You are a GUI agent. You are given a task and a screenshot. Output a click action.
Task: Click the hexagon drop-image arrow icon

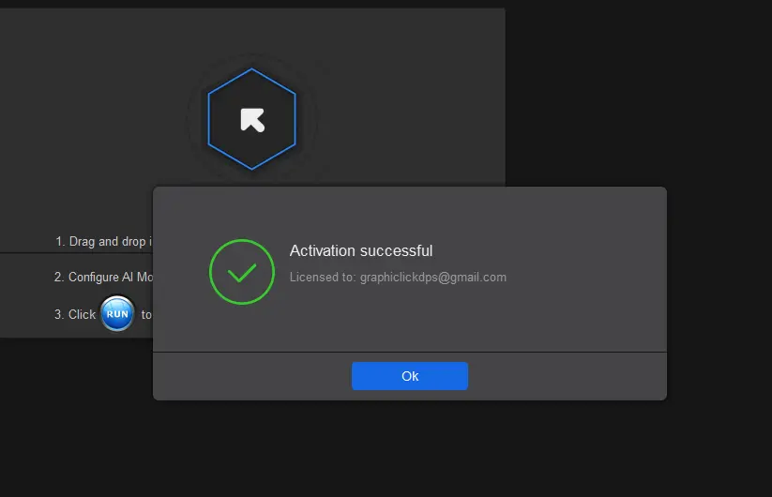click(x=251, y=119)
